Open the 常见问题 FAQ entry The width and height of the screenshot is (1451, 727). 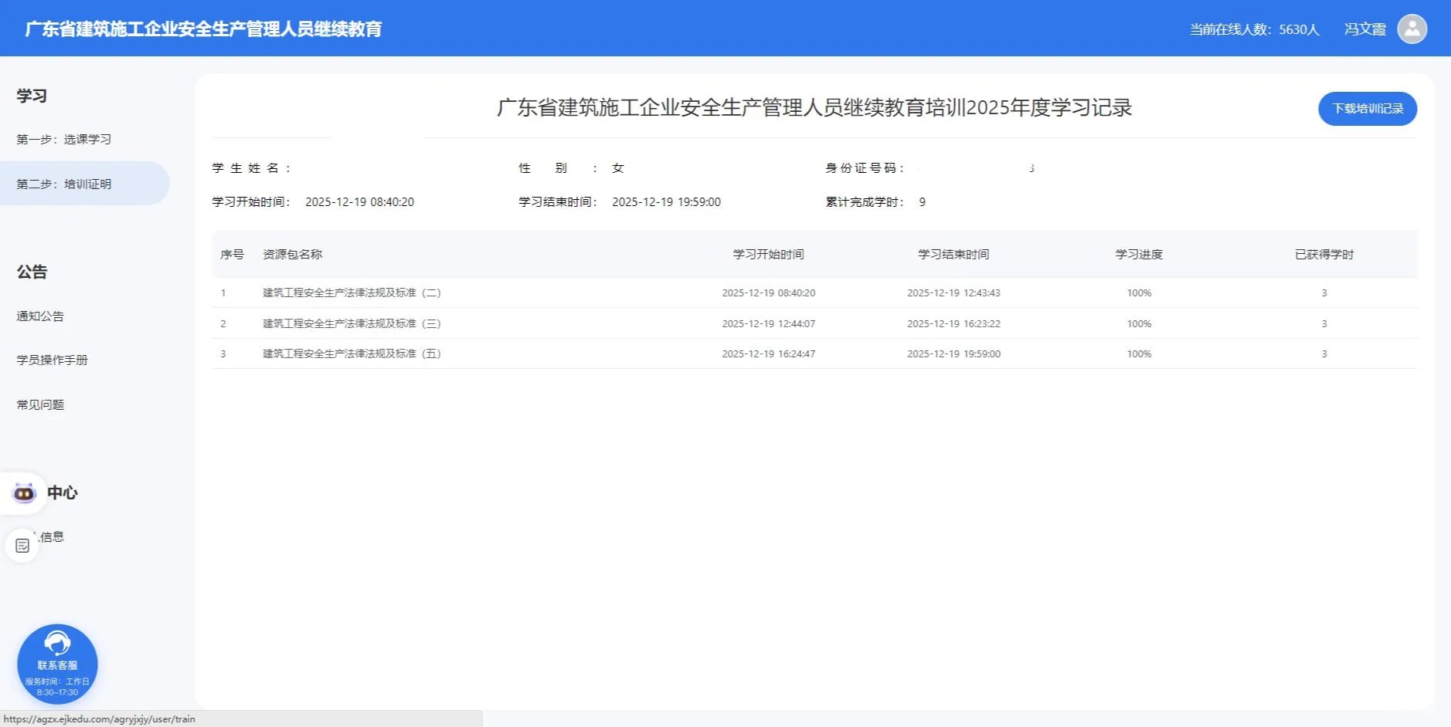[40, 404]
